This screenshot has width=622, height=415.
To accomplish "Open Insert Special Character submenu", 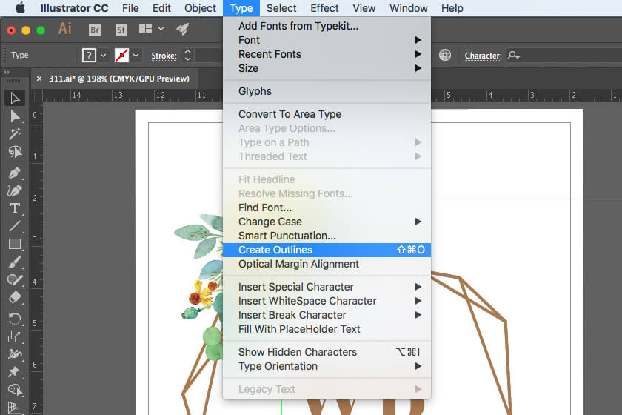I will [x=327, y=287].
